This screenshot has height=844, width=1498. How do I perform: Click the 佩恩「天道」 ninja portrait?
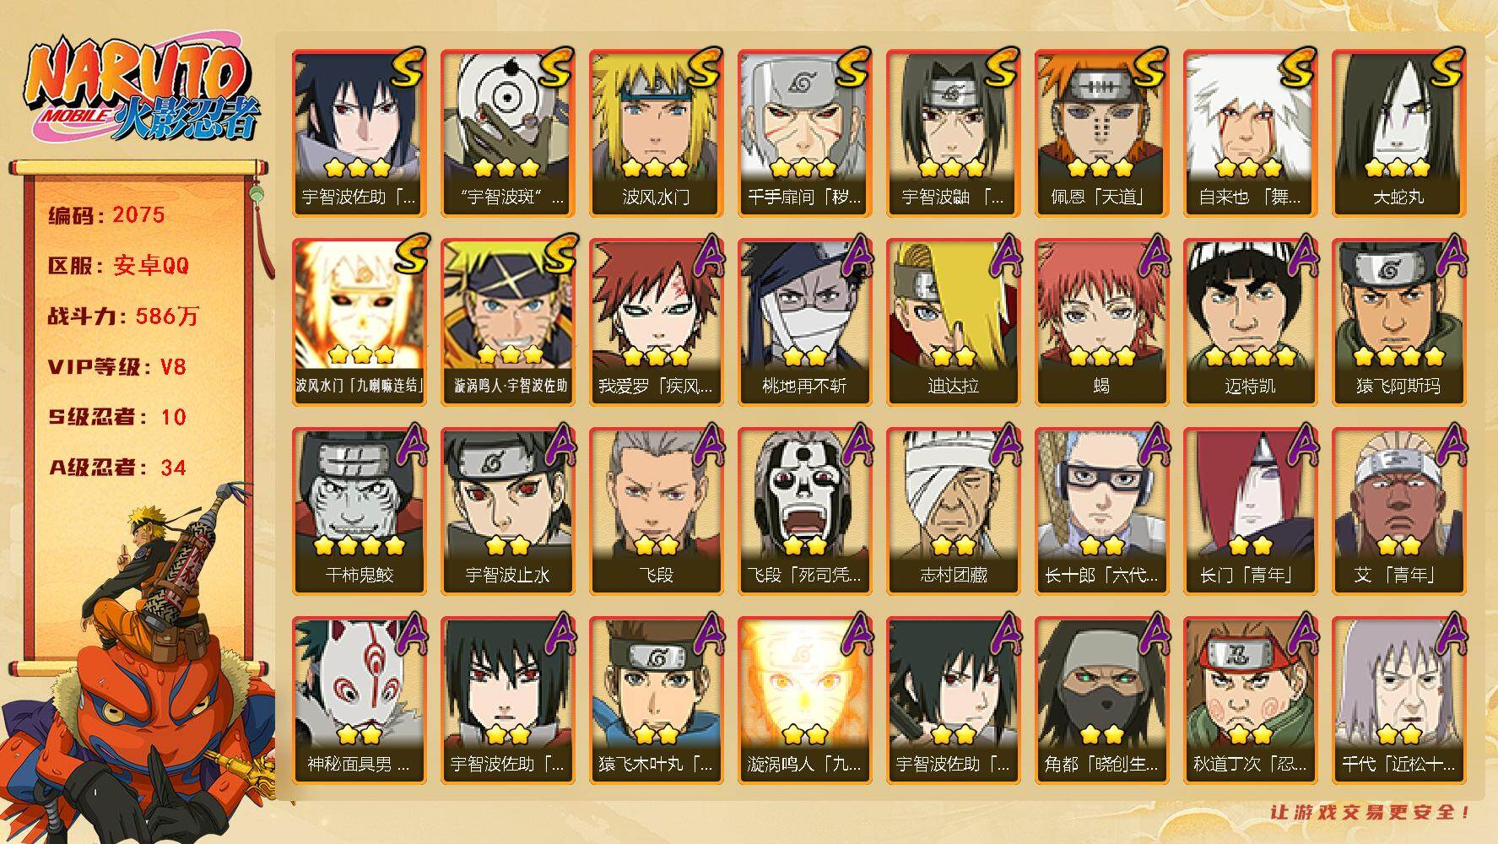click(x=1101, y=133)
